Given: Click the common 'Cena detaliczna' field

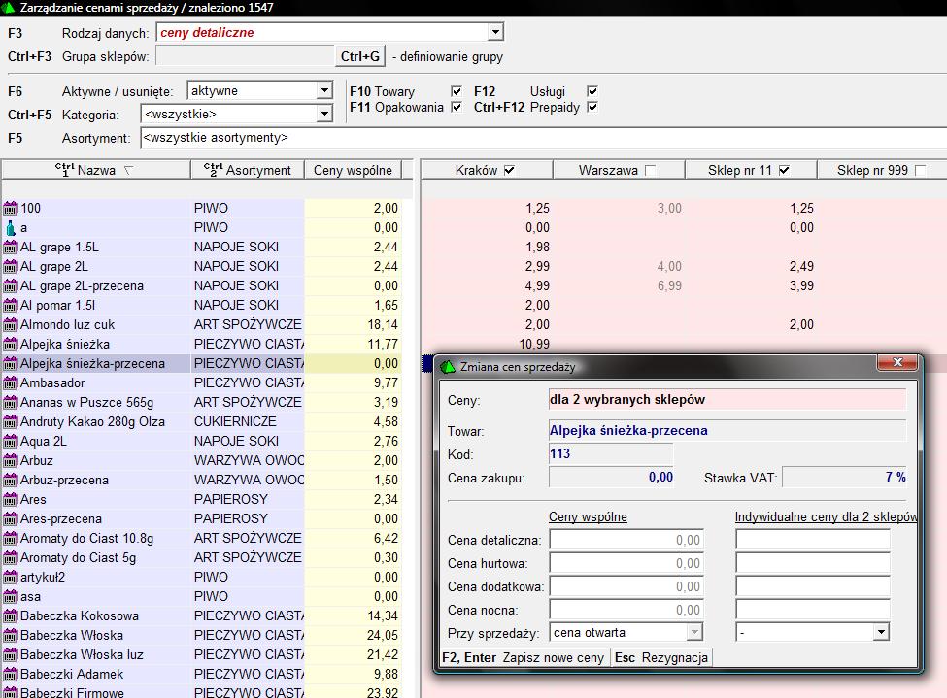Looking at the screenshot, I should tap(626, 540).
